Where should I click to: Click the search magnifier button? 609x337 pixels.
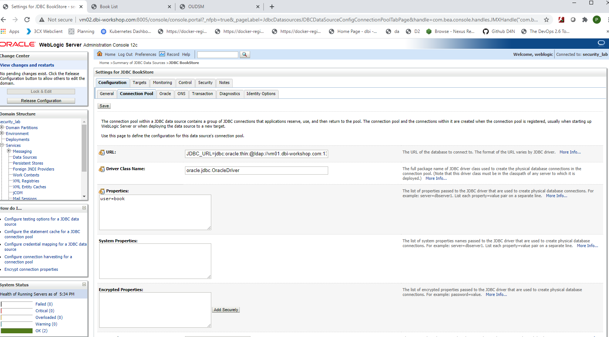(245, 54)
